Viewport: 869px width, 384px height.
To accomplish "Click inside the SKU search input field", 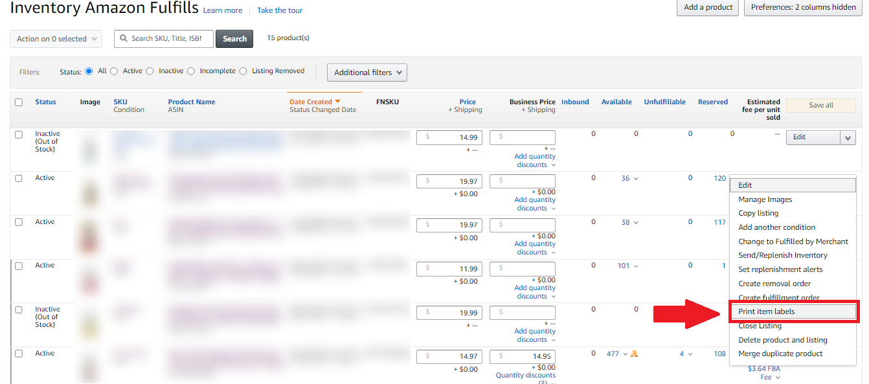I will click(x=168, y=38).
